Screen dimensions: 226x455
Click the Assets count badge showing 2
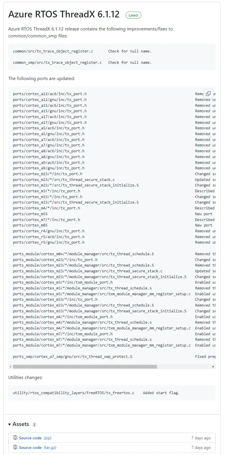(x=34, y=425)
